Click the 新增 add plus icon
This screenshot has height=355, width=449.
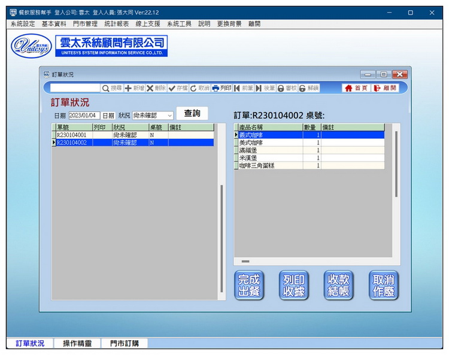(128, 88)
